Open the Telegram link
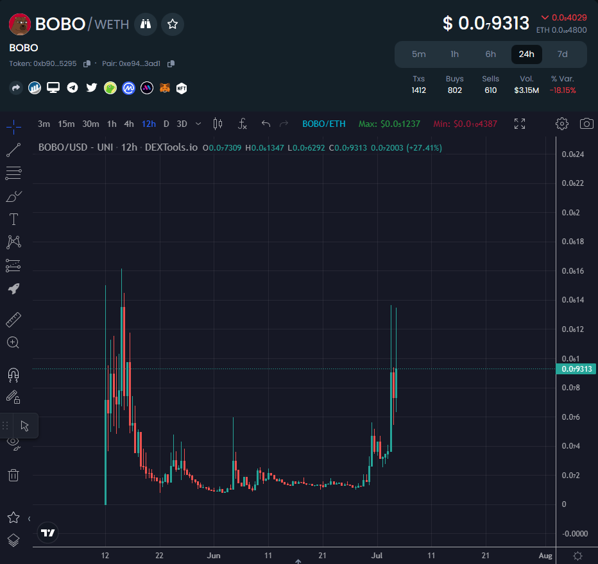This screenshot has width=598, height=564. point(73,88)
